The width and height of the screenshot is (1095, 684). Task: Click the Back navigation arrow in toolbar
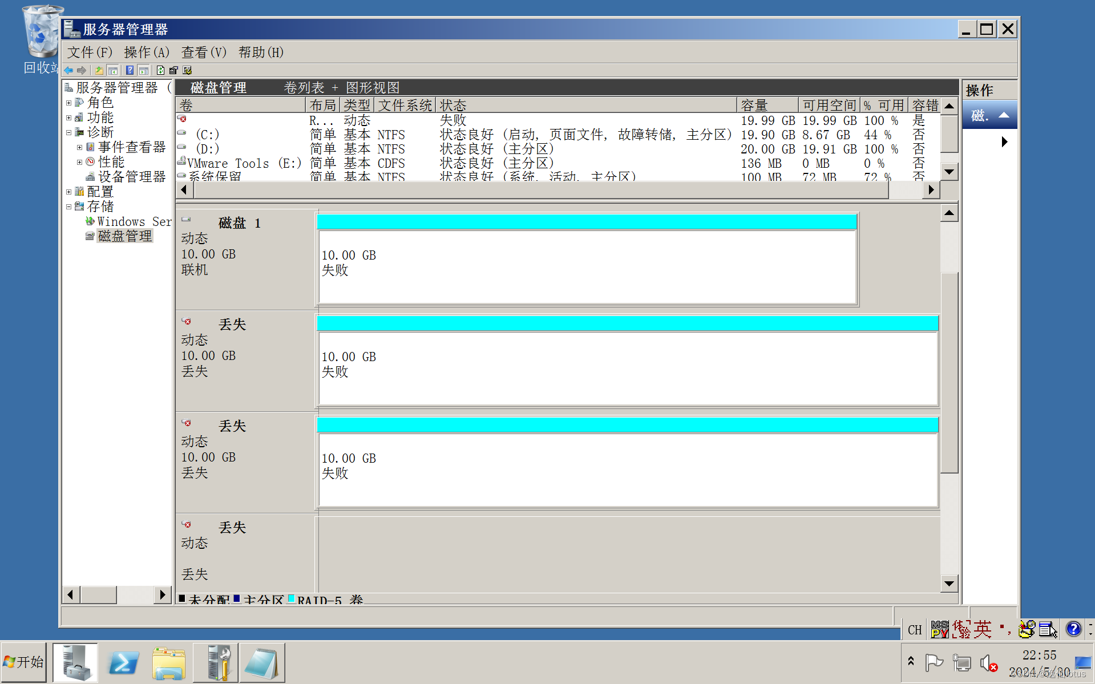(68, 70)
